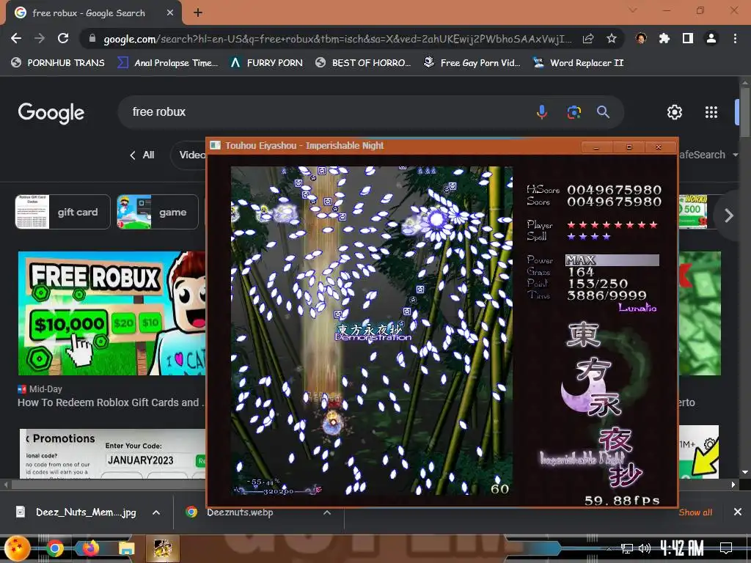Toggle the Chrome side panel

(688, 38)
